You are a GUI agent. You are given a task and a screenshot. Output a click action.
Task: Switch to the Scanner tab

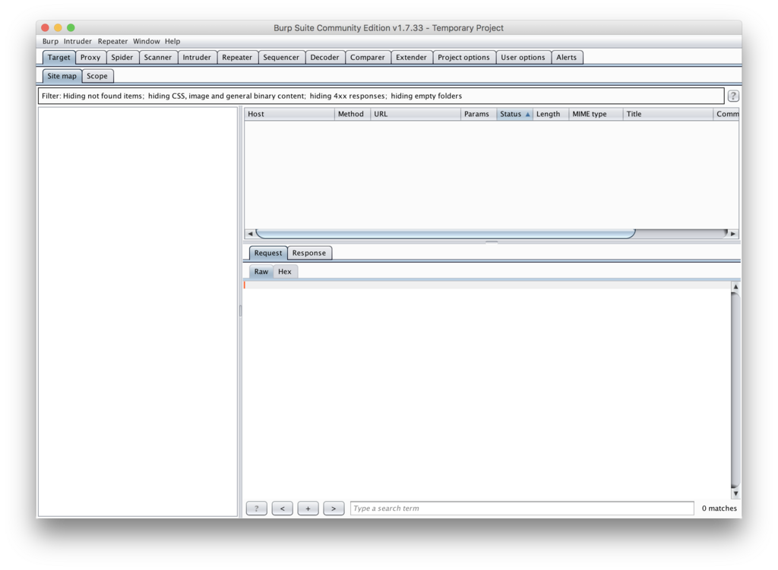coord(158,58)
